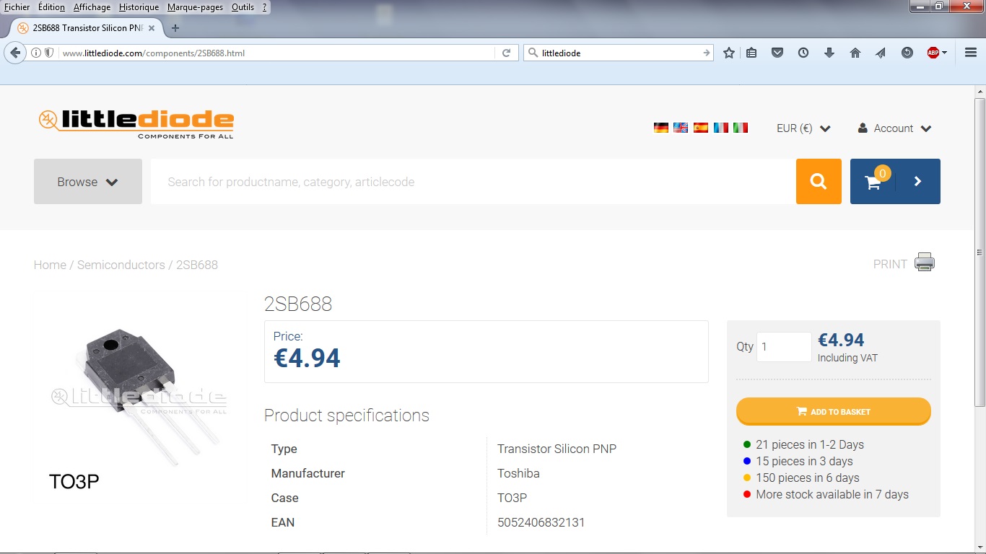
Task: Click the EAN value 5052406832131
Action: coord(541,522)
